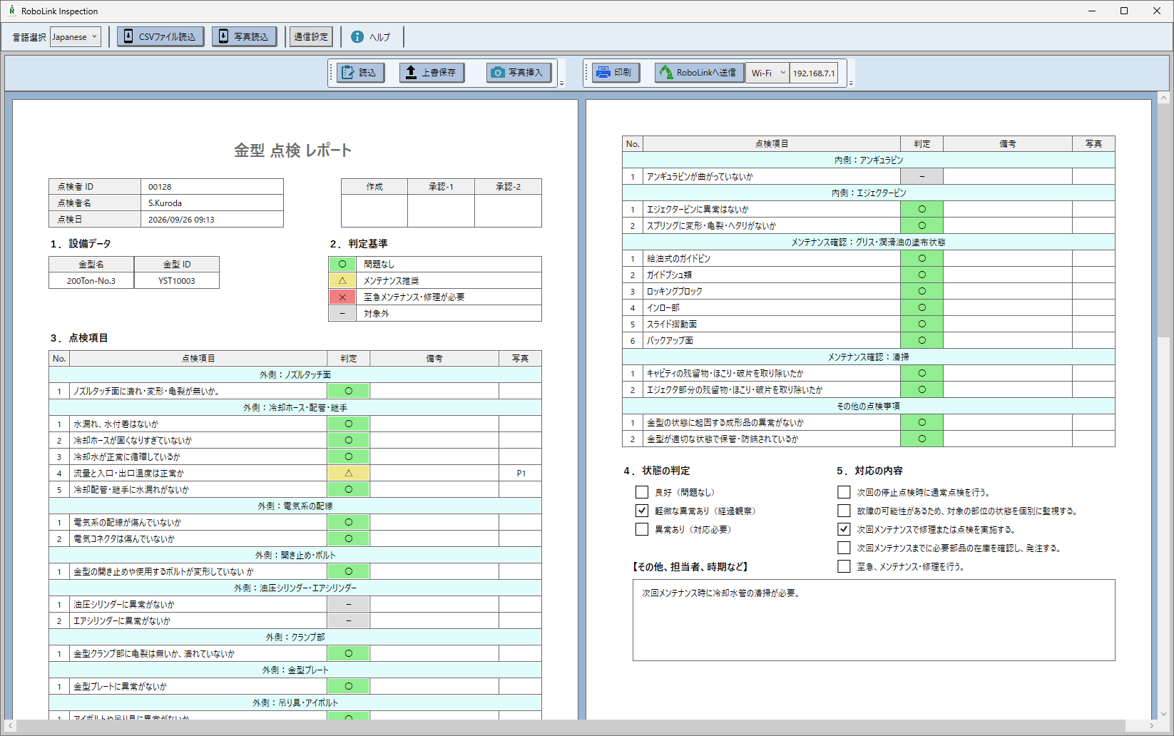
Task: Click the horizontal scrollbar thumb
Action: coord(571,726)
